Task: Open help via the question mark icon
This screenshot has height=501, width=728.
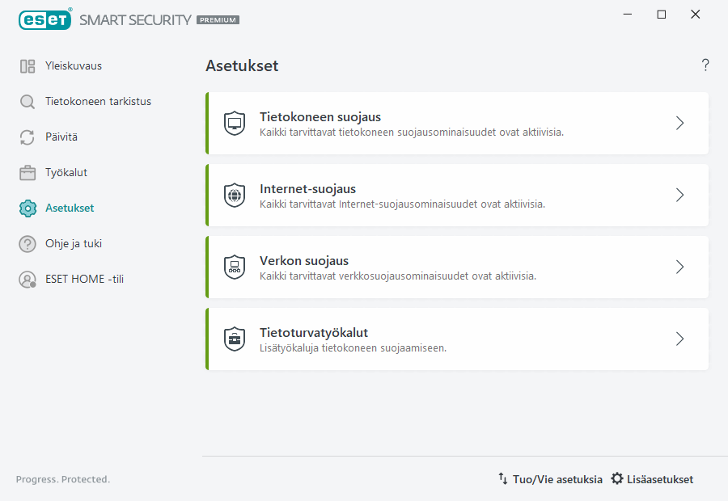Action: (x=705, y=65)
